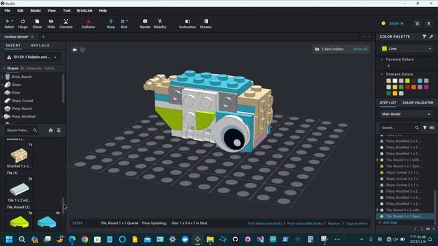Click the camera icon in viewport
The image size is (438, 246).
pos(75,50)
